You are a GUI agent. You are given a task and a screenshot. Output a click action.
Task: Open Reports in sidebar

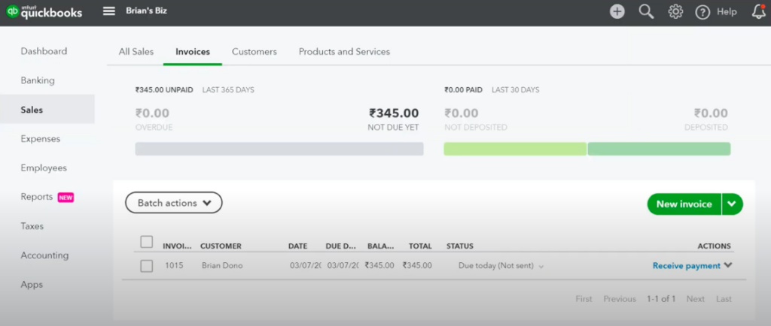pyautogui.click(x=36, y=197)
